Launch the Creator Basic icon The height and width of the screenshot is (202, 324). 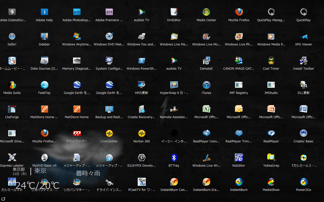(x=303, y=133)
